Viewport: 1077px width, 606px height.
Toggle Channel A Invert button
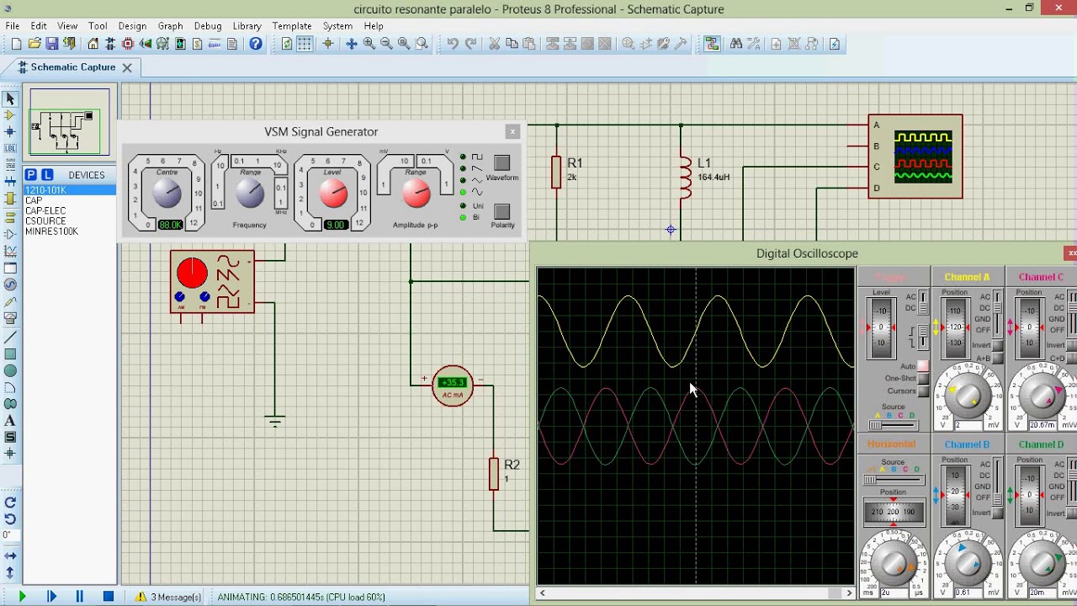(x=998, y=346)
